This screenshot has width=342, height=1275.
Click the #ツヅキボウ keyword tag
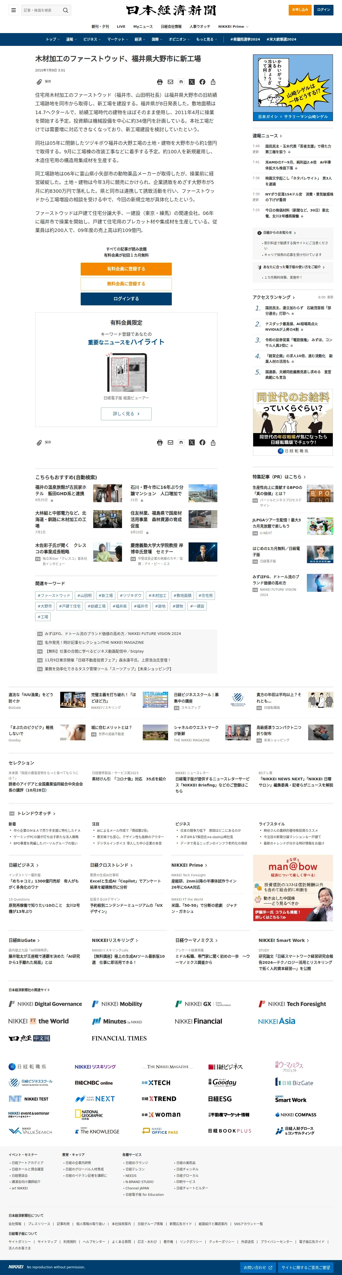coord(131,595)
